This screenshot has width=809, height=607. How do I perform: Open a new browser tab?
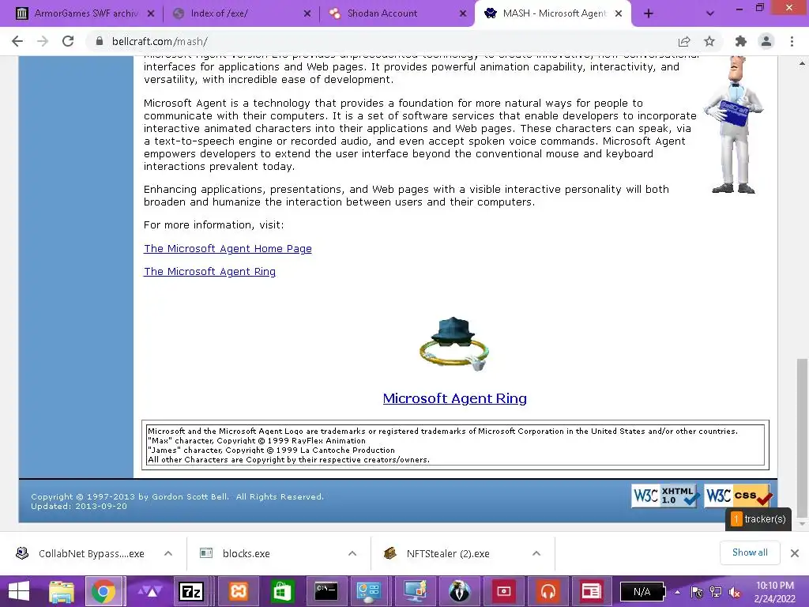pos(649,13)
